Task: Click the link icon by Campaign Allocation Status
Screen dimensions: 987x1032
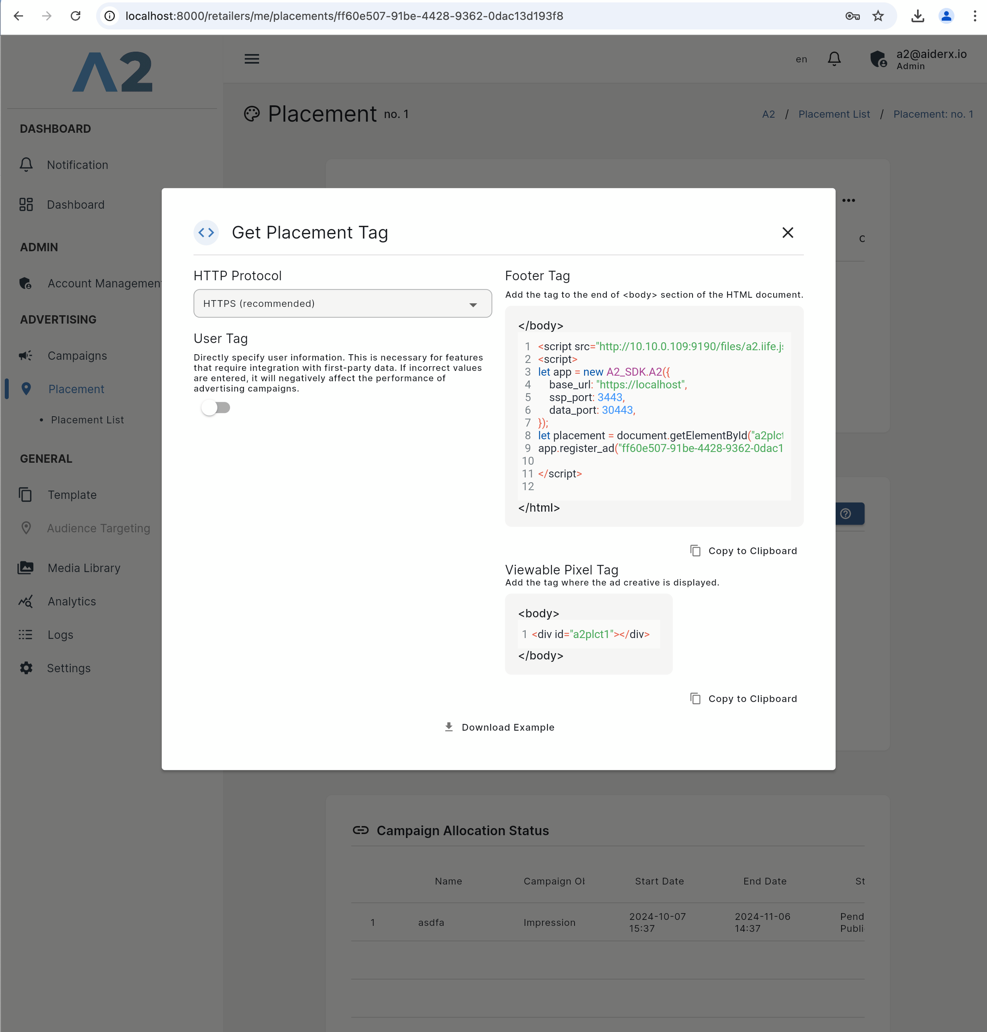Action: pos(361,830)
